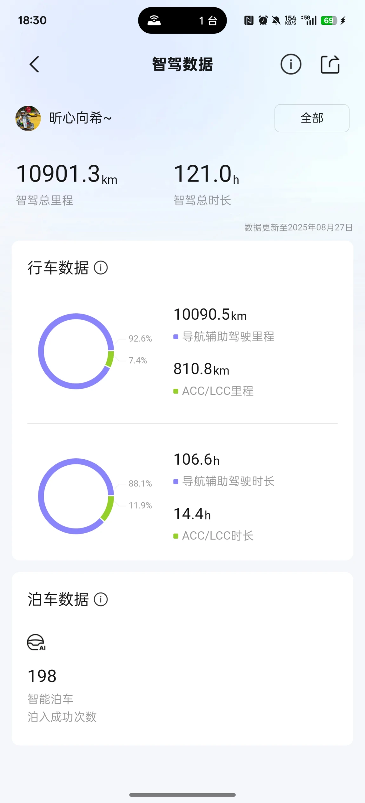Tap the 10901.3 km total mileage figure
The height and width of the screenshot is (803, 365).
[x=67, y=174]
